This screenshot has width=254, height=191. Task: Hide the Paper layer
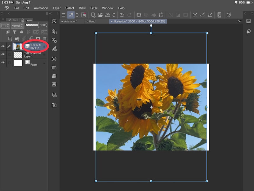pyautogui.click(x=3, y=62)
